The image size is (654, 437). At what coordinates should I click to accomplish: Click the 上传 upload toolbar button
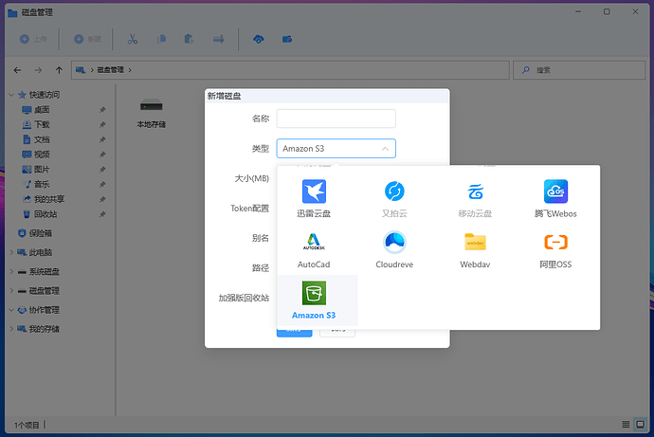click(x=33, y=39)
